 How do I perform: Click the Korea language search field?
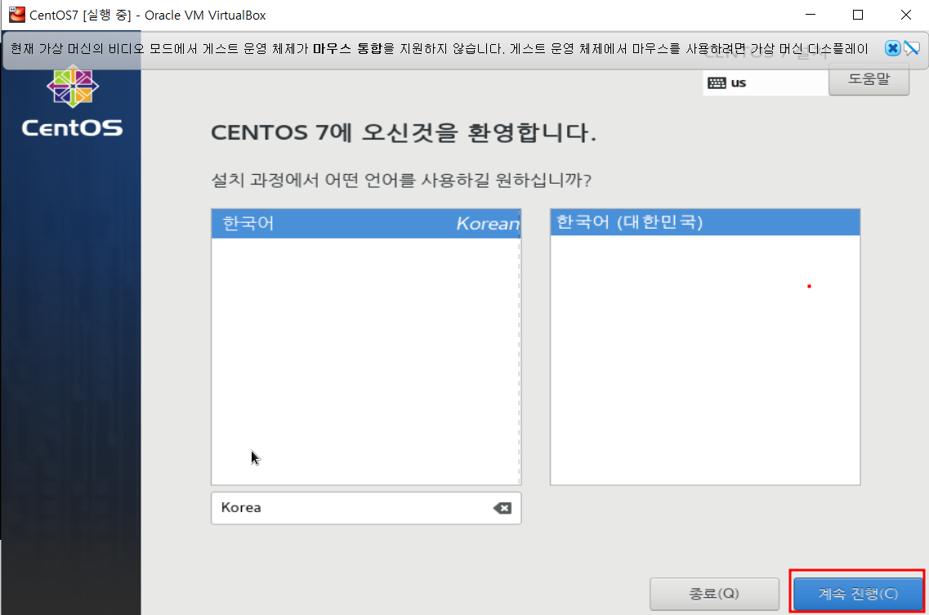pyautogui.click(x=366, y=508)
